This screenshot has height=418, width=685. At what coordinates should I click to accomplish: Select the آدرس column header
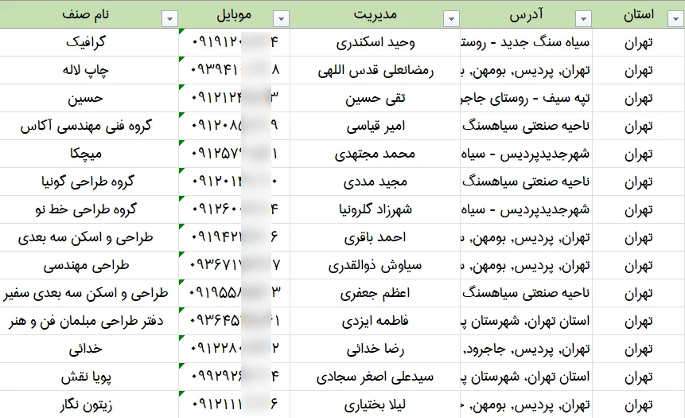click(x=527, y=14)
